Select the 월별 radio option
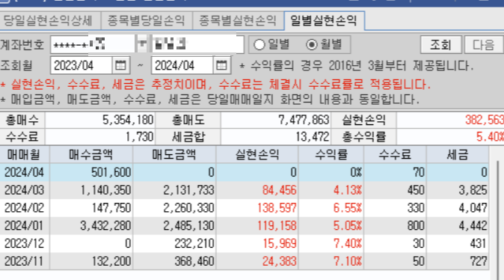 [x=324, y=44]
